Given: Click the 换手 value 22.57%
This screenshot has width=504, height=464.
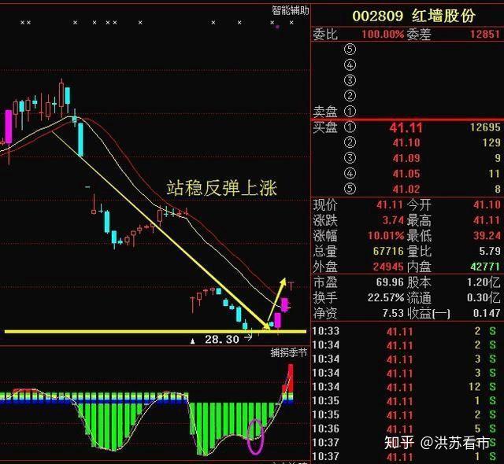Looking at the screenshot, I should point(386,297).
